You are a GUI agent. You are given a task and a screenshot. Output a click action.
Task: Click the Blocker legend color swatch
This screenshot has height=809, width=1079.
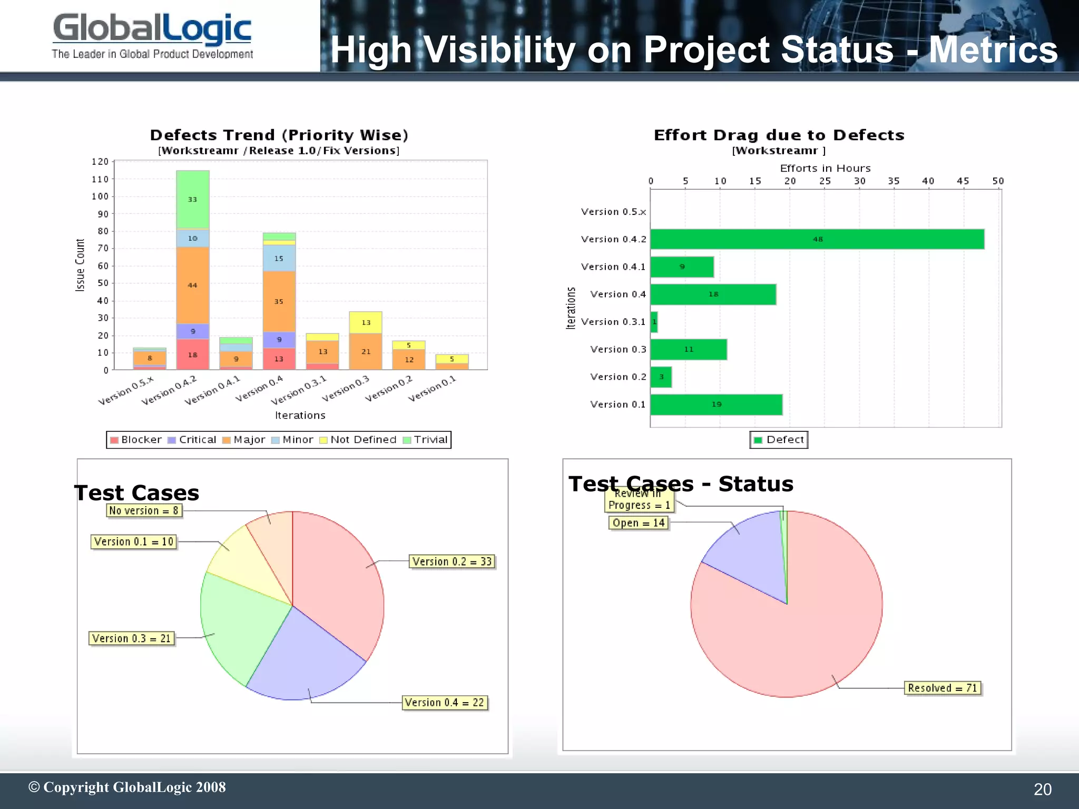114,440
